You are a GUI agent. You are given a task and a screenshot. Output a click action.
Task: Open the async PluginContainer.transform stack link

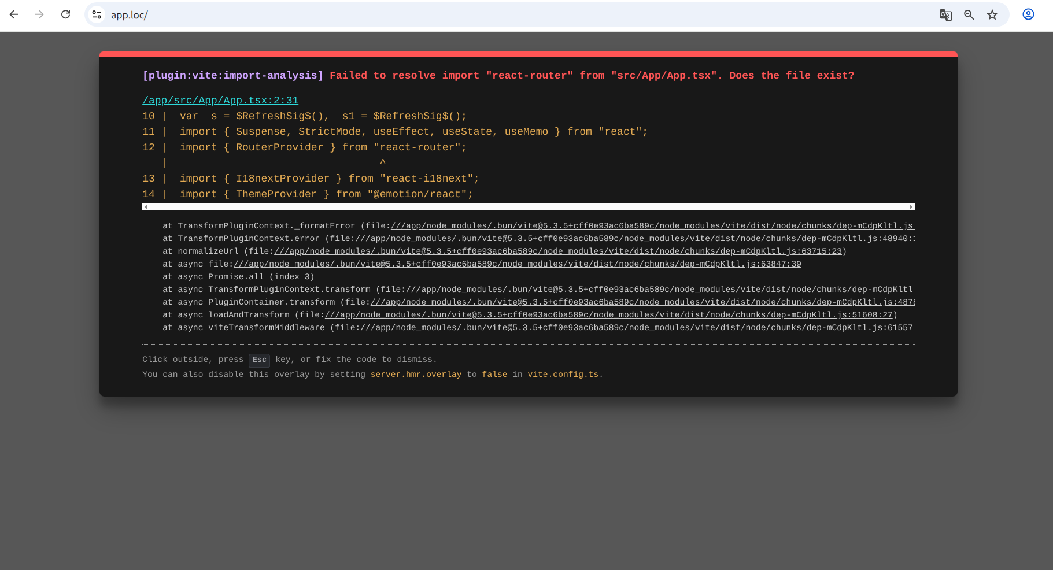point(642,302)
